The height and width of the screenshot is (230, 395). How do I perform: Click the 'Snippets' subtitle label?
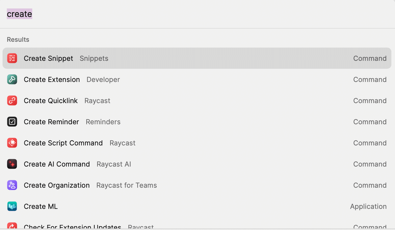[94, 58]
